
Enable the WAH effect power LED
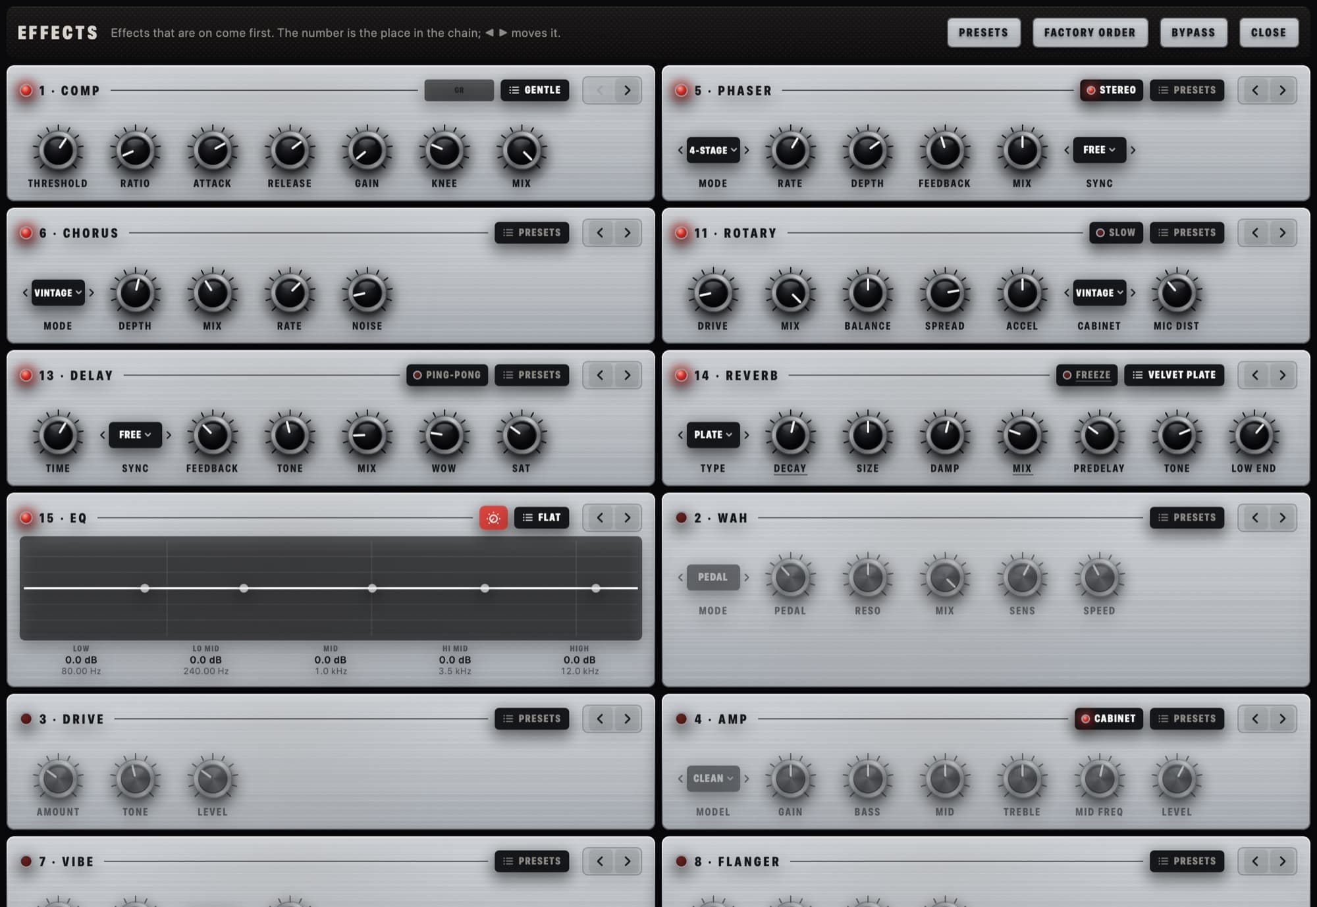[682, 518]
